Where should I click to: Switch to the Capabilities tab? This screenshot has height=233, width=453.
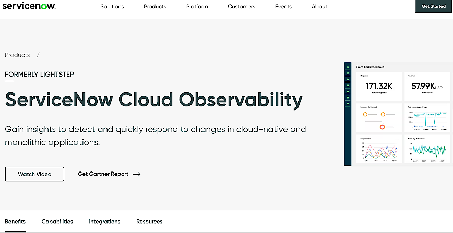(57, 222)
